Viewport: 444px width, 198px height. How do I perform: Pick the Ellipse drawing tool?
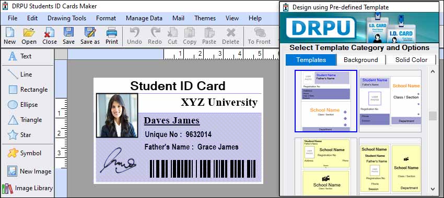22,105
